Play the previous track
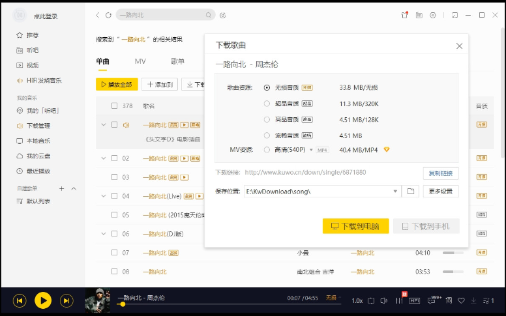The height and width of the screenshot is (316, 506). click(20, 301)
